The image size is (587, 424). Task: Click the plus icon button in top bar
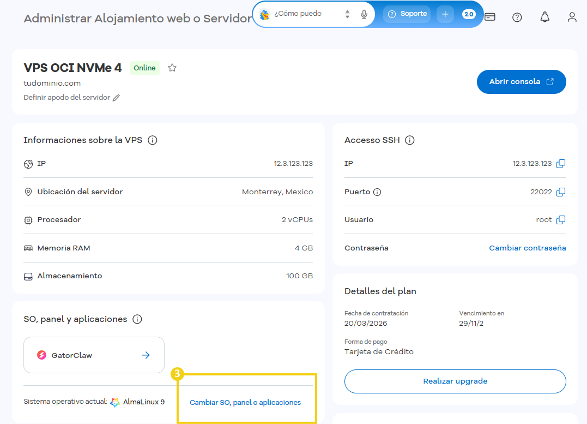click(x=445, y=14)
